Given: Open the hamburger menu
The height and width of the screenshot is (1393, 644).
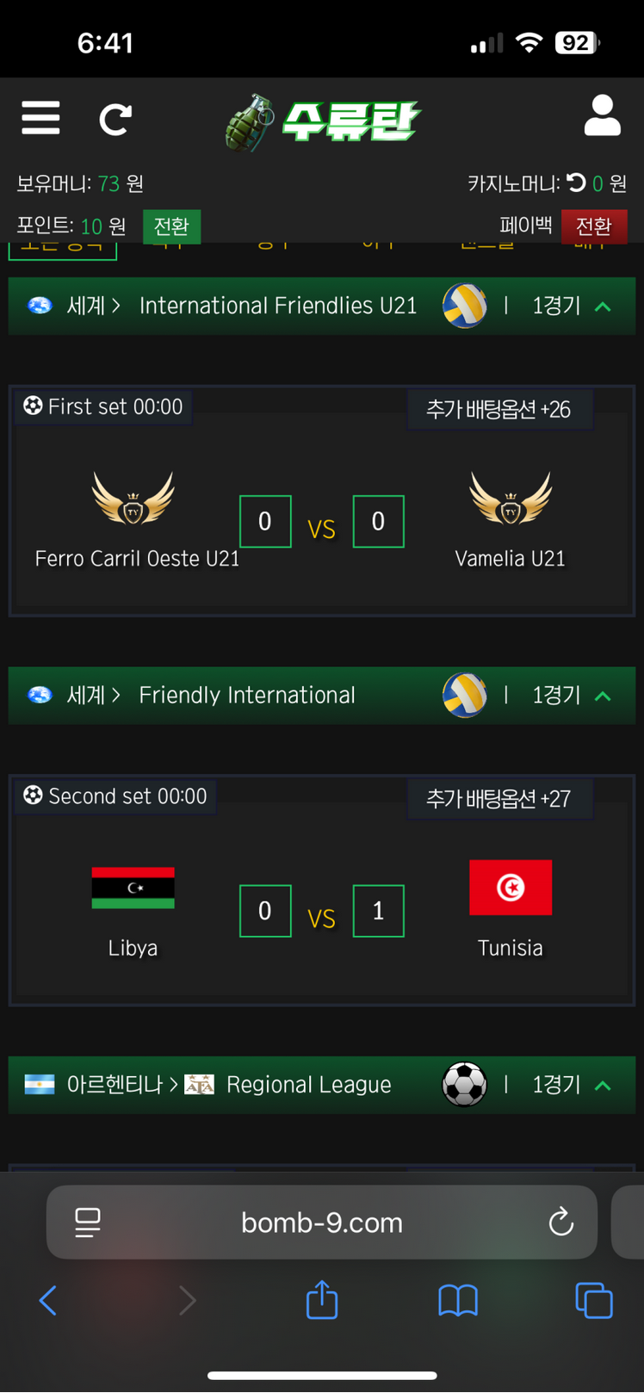Looking at the screenshot, I should tap(40, 118).
